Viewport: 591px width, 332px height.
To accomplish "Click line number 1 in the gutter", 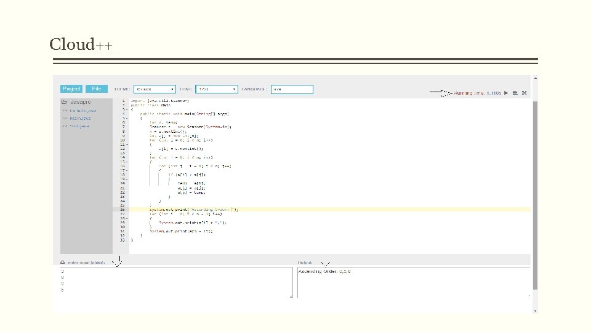I will (x=123, y=100).
